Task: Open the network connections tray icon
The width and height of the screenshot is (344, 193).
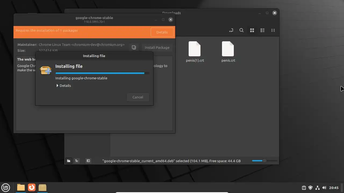Action: (317, 188)
